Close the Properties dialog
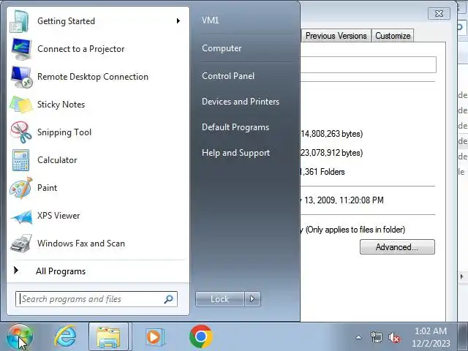468x351 pixels. click(x=439, y=14)
